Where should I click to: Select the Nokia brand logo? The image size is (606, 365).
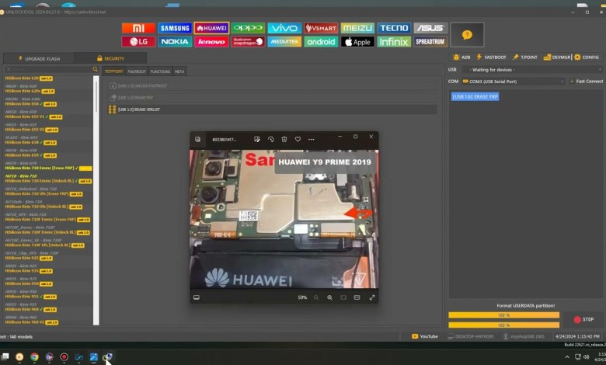(175, 42)
